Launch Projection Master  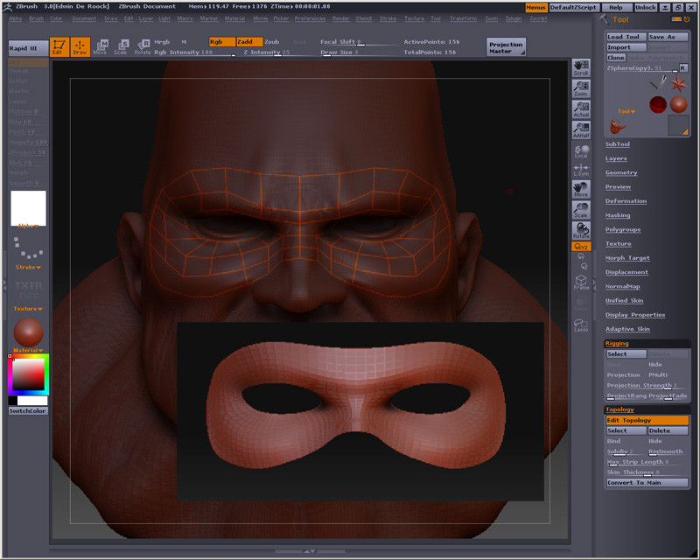pyautogui.click(x=506, y=47)
